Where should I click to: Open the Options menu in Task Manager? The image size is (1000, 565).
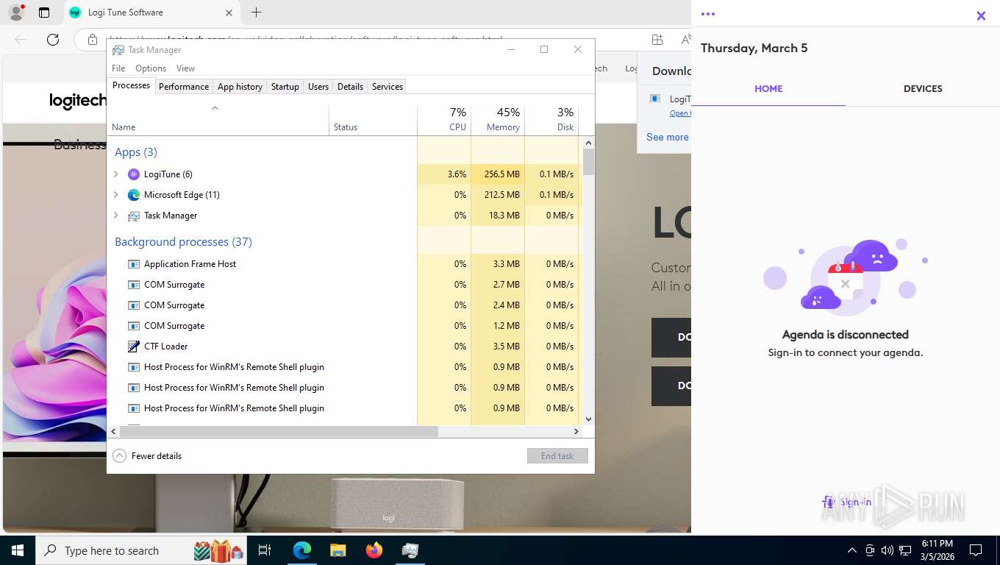tap(151, 68)
